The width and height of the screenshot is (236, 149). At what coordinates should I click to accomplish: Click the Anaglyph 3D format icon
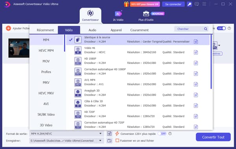(78, 93)
